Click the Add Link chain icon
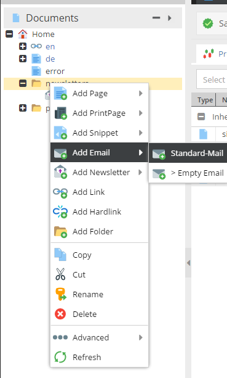The height and width of the screenshot is (378, 227). coord(60,192)
